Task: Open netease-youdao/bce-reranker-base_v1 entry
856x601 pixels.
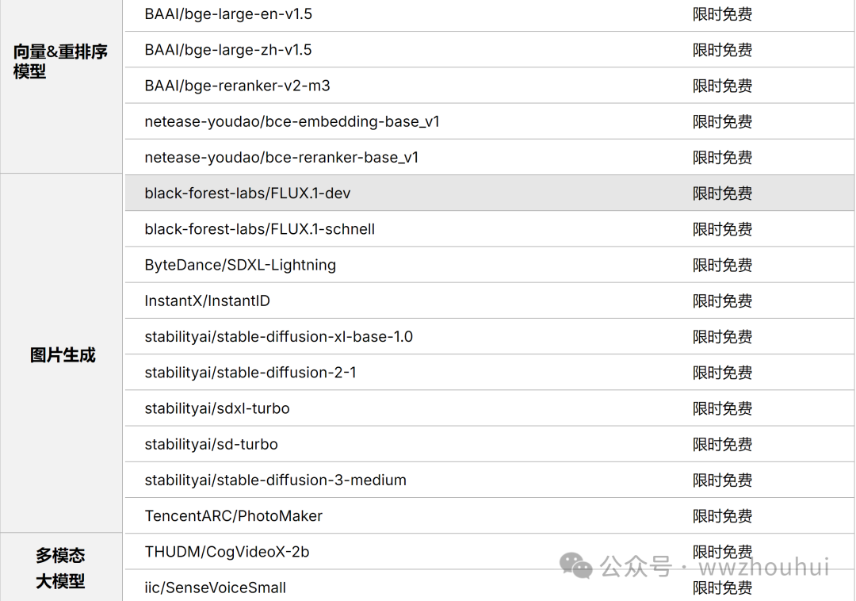Action: tap(281, 157)
